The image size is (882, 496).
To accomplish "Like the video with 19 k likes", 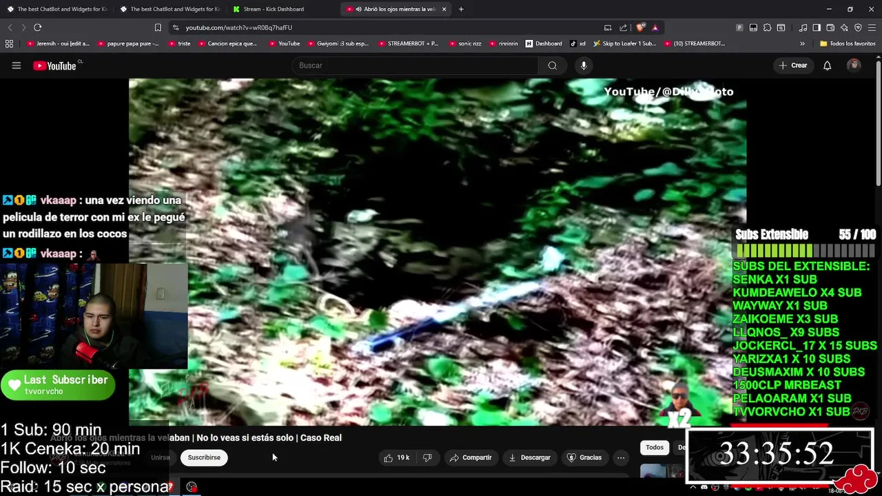I will 396,457.
